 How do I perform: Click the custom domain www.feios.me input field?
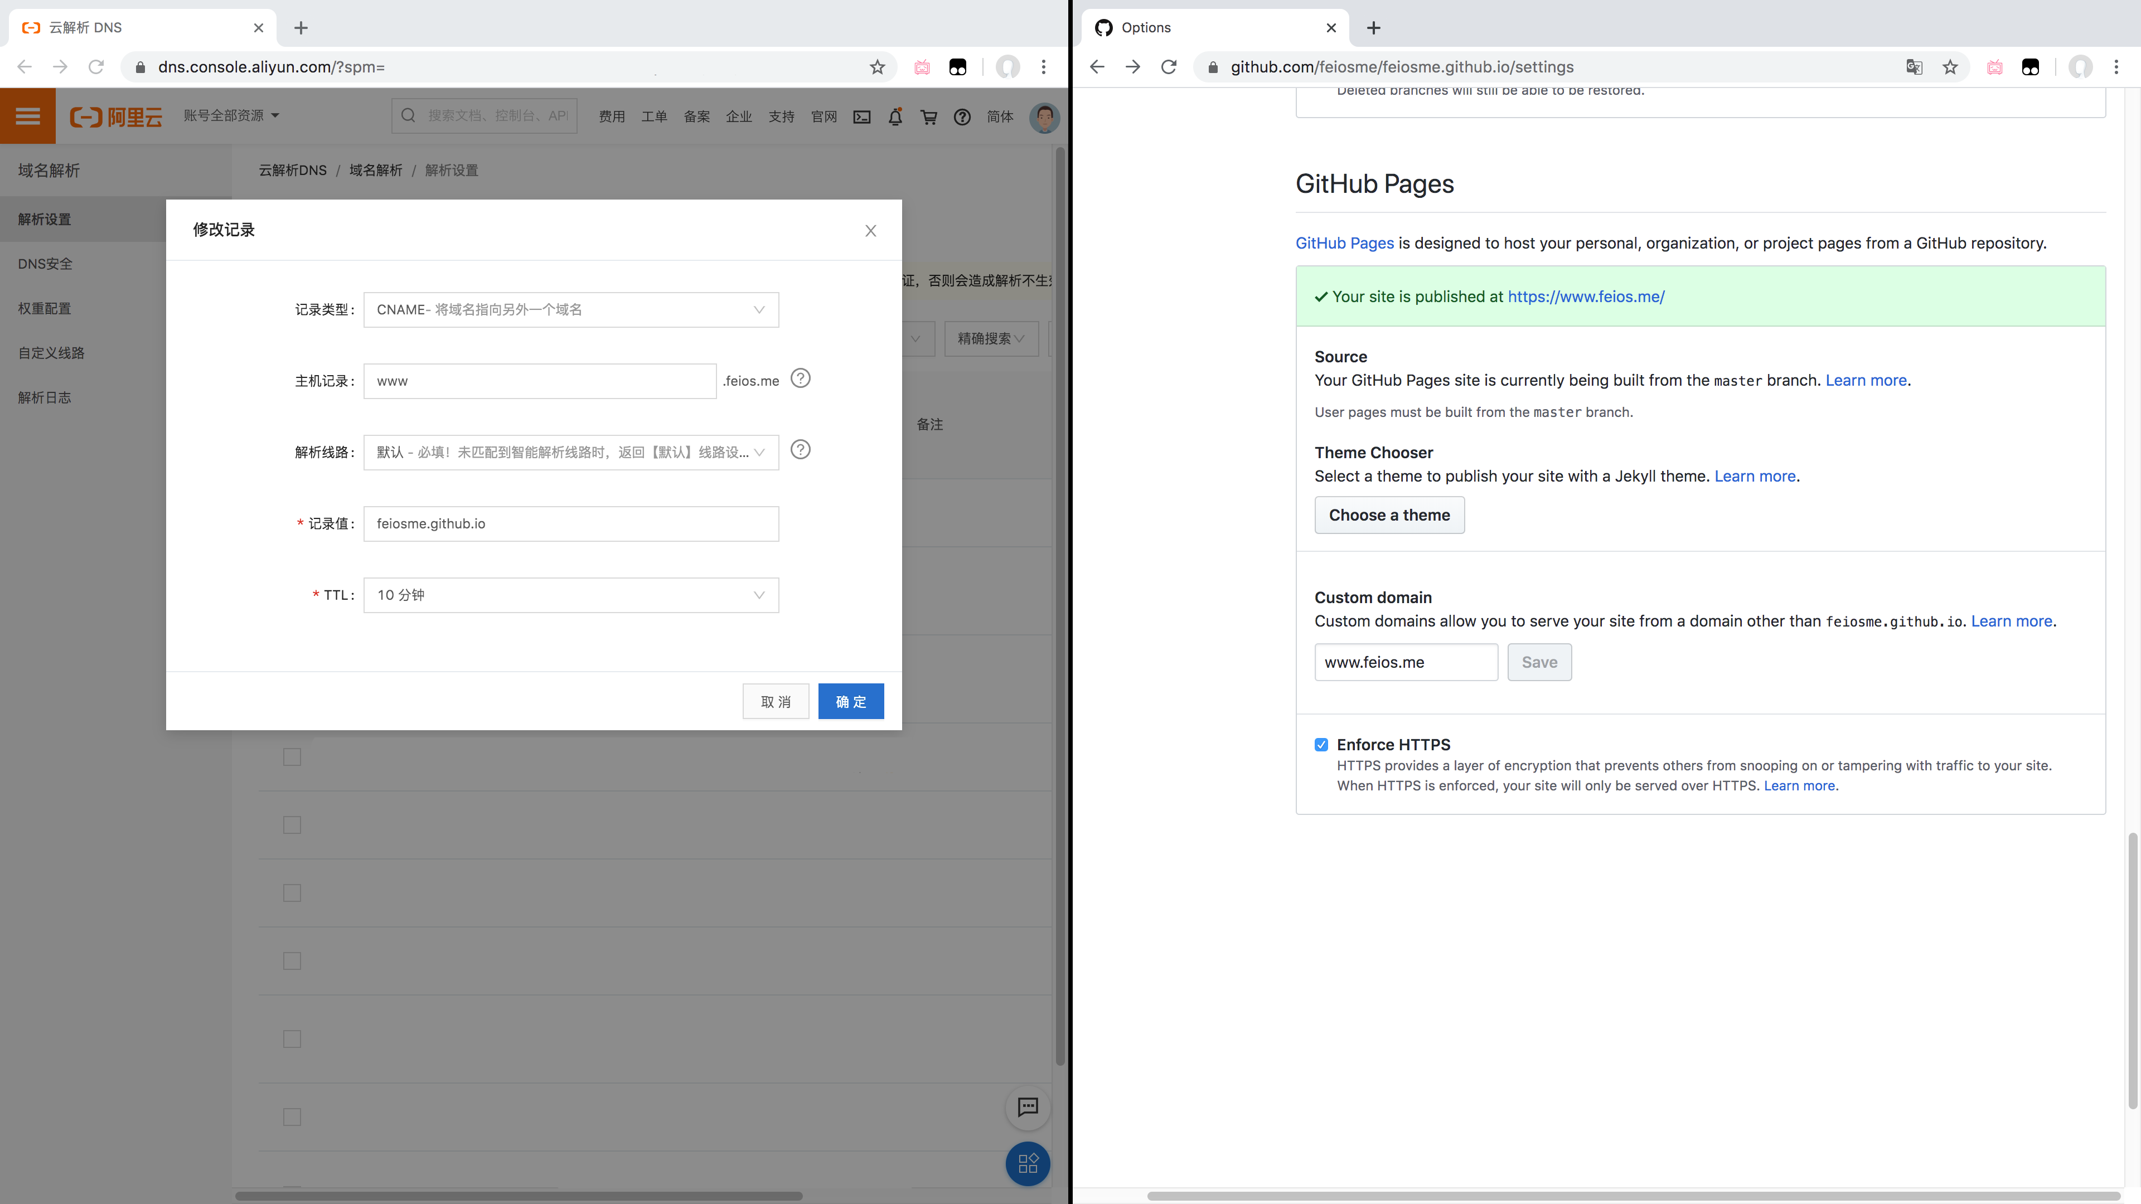[1406, 662]
